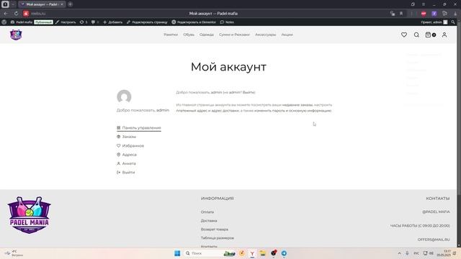
Task: Click Padel mafia site name in admin bar
Action: (22, 22)
